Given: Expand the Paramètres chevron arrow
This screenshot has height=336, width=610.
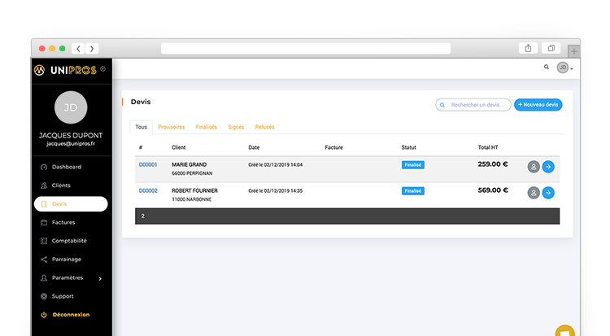Looking at the screenshot, I should click(100, 278).
